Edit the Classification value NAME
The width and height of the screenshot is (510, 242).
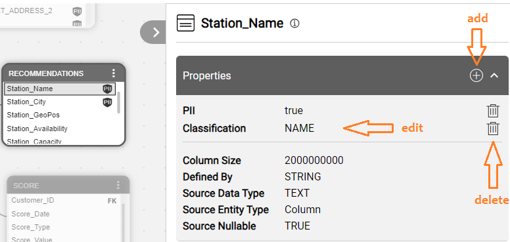pos(299,129)
